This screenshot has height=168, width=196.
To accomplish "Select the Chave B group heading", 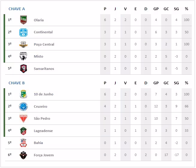I will 17,83.
